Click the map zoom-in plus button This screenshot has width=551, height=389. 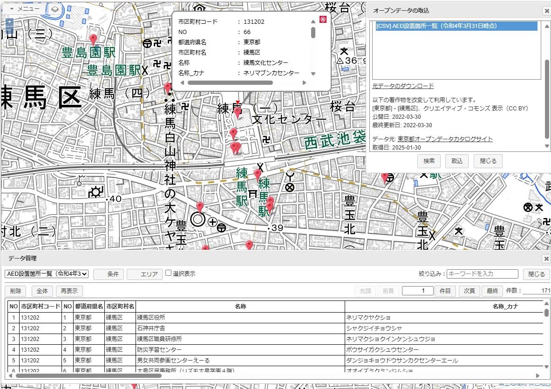[x=9, y=22]
